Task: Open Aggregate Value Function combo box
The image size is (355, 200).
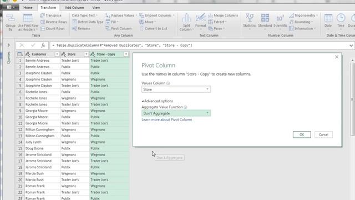Action: coord(176,113)
